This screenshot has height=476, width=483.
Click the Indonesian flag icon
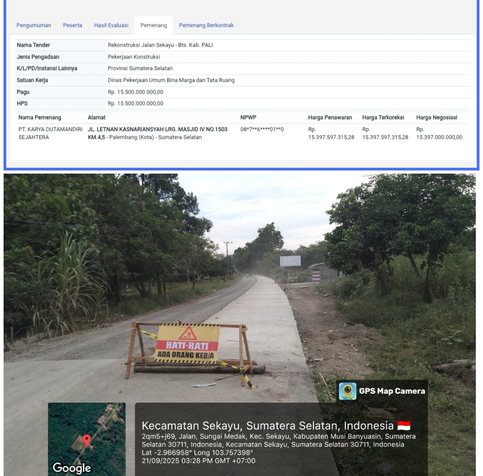pyautogui.click(x=404, y=425)
